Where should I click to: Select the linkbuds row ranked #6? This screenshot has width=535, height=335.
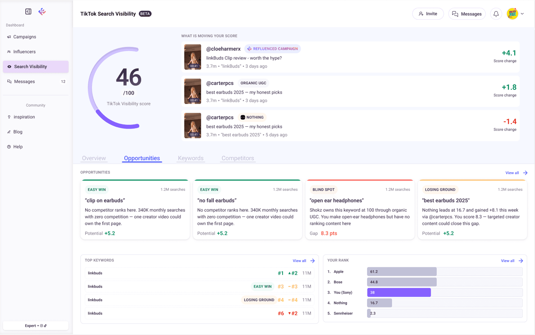pos(200,313)
